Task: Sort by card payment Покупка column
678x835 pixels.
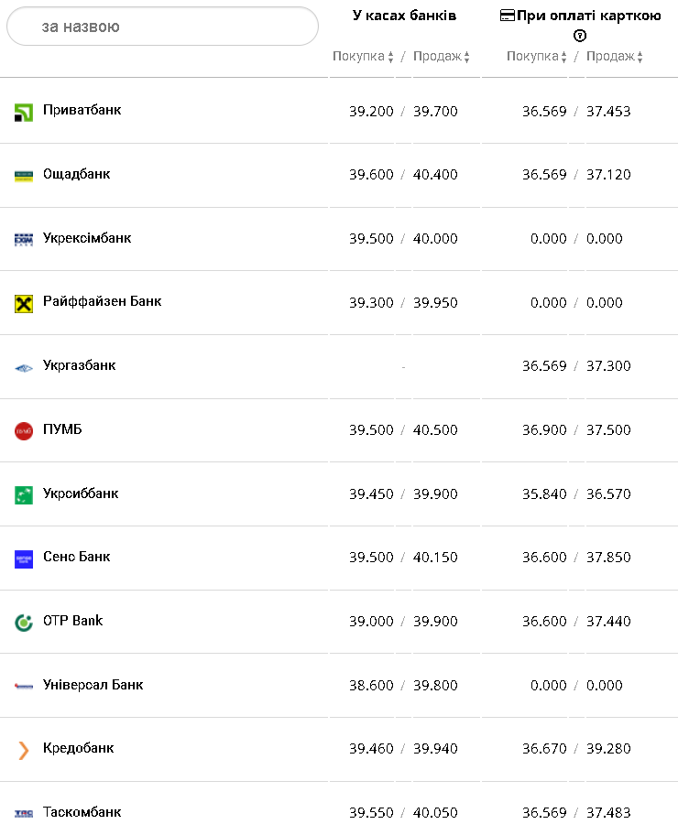Action: 537,57
